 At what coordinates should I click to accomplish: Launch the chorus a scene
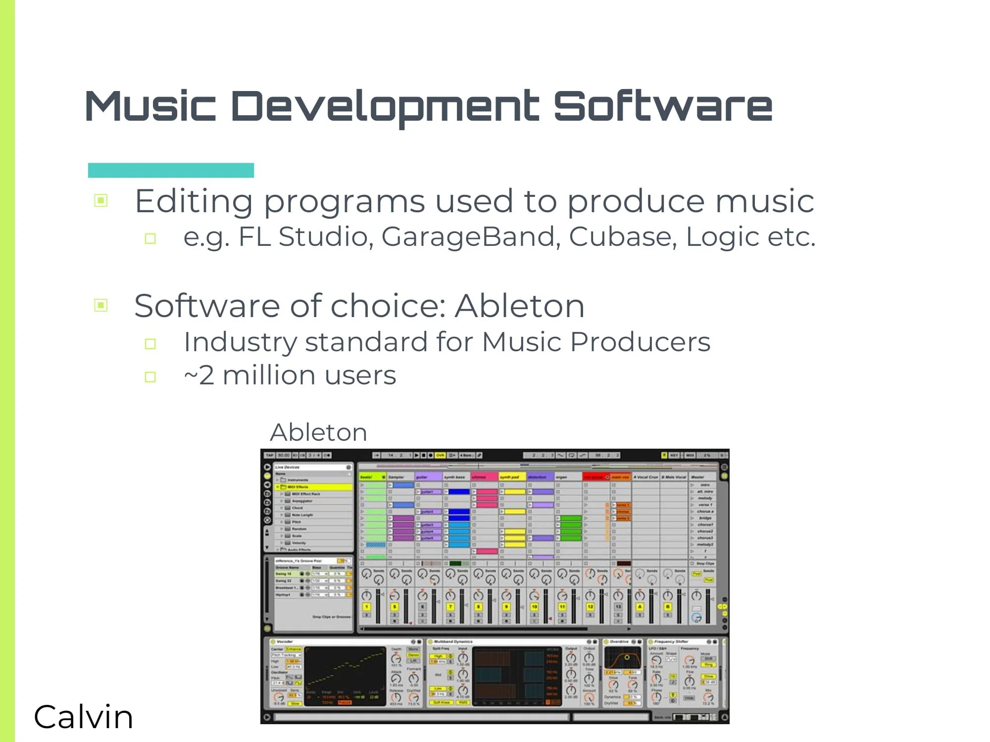pyautogui.click(x=693, y=511)
